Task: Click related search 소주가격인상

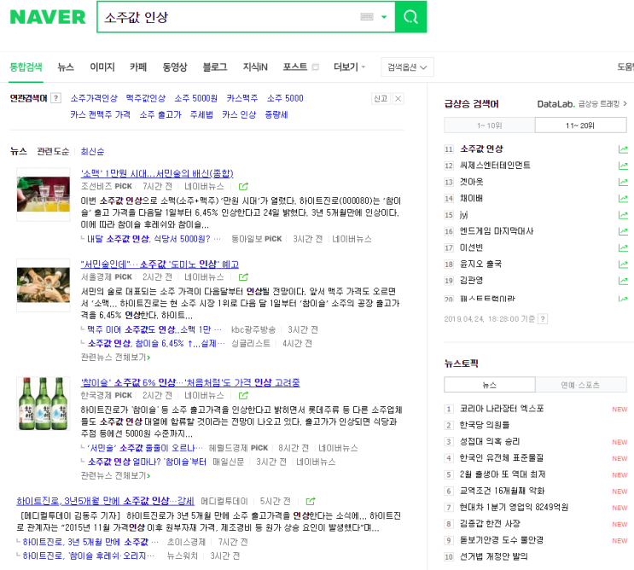Action: (x=94, y=98)
